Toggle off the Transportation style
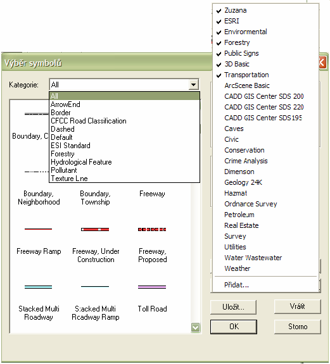330x364 pixels. click(246, 75)
